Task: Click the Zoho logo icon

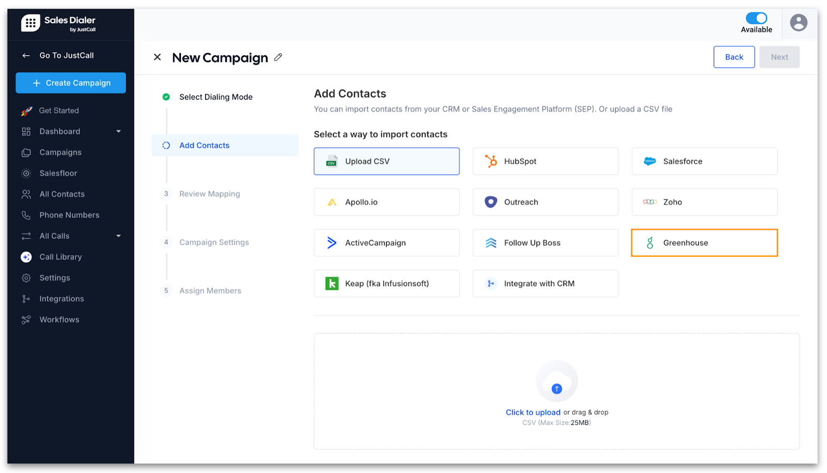Action: (x=650, y=202)
